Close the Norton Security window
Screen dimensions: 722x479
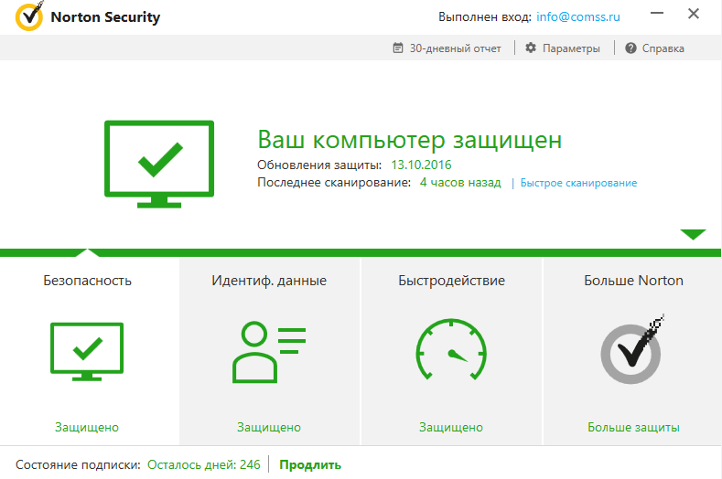pyautogui.click(x=694, y=14)
